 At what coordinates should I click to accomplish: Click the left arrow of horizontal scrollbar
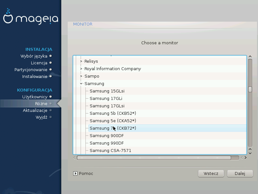coord(74,158)
